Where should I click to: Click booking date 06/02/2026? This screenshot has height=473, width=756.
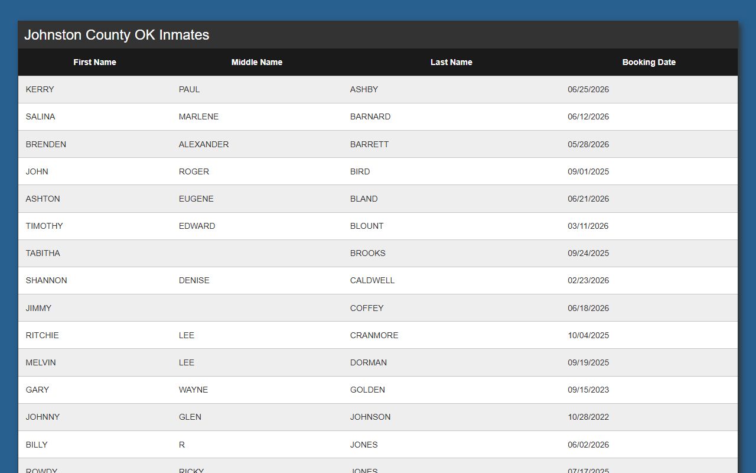(588, 445)
